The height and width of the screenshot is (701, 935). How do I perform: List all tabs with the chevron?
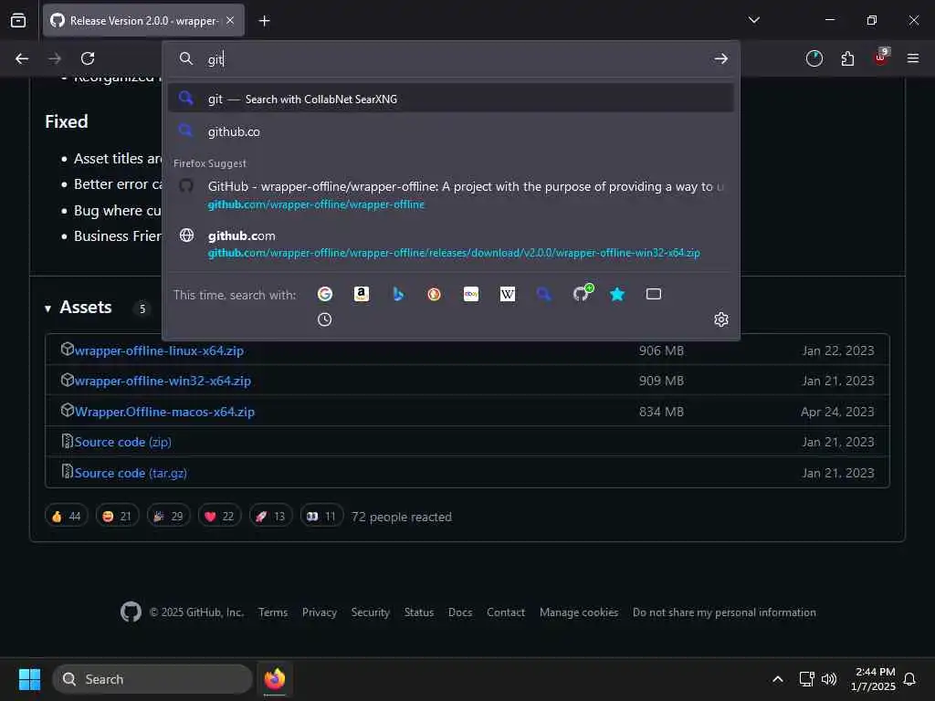point(753,20)
